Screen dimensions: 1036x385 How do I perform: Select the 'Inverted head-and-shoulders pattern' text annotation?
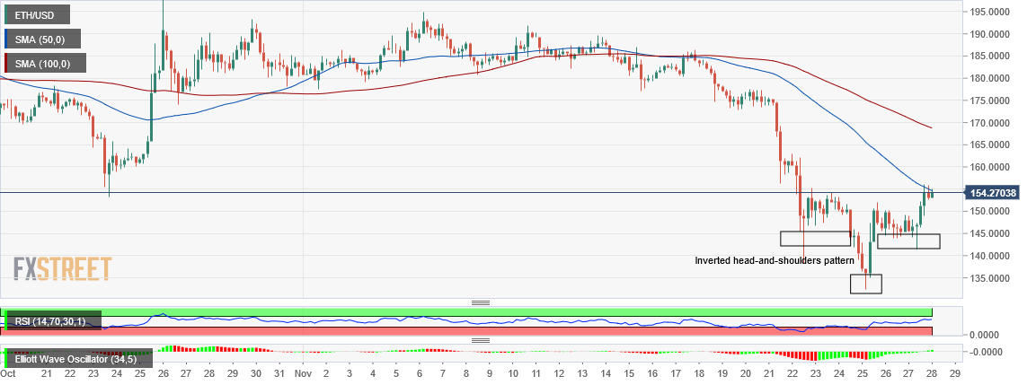pos(775,260)
